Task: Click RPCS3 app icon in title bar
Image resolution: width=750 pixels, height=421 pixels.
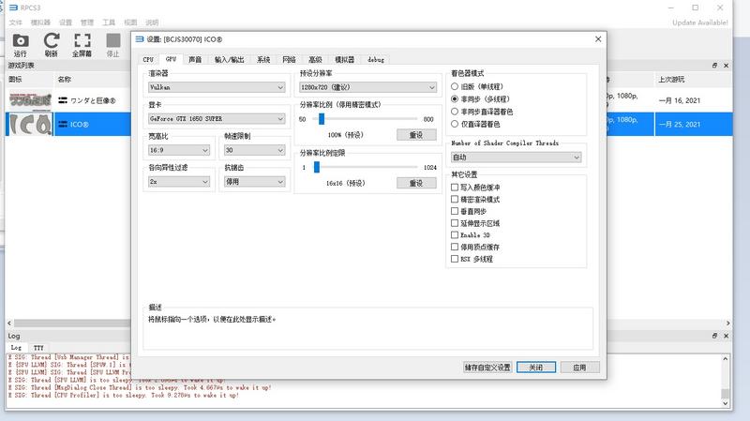Action: click(x=13, y=8)
